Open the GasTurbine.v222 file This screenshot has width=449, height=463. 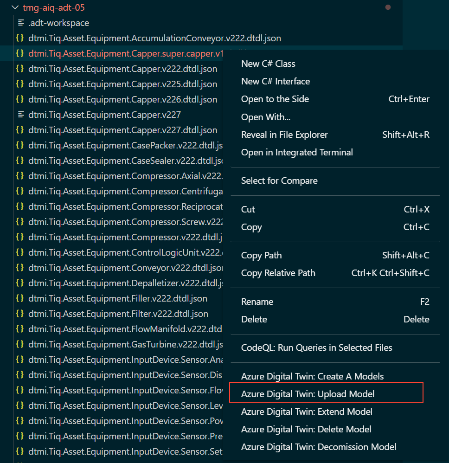(x=125, y=345)
